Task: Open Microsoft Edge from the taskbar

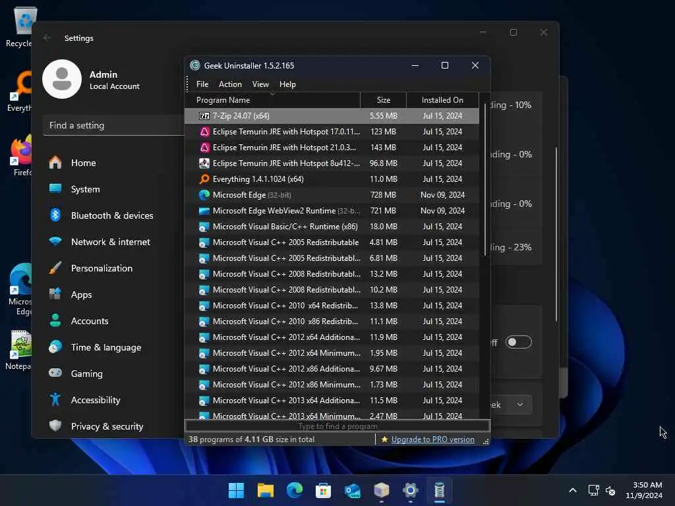Action: click(x=295, y=490)
